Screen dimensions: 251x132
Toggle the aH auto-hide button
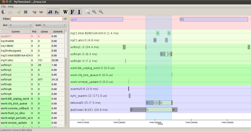[50, 12]
